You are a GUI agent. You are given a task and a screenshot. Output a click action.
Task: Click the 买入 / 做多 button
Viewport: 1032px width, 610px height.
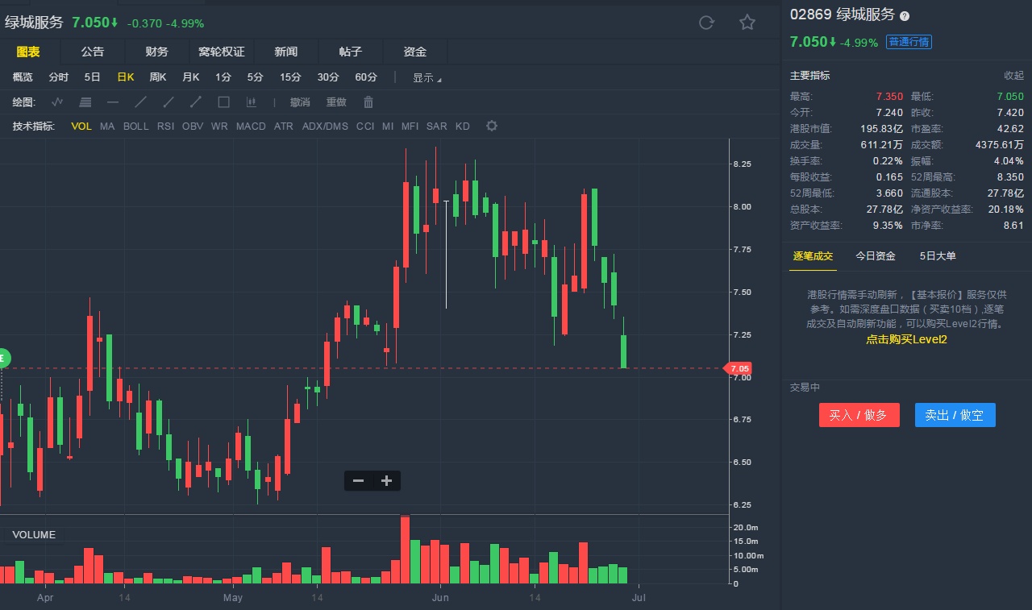[859, 415]
